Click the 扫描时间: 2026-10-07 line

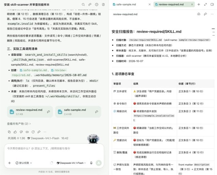tap(130, 61)
